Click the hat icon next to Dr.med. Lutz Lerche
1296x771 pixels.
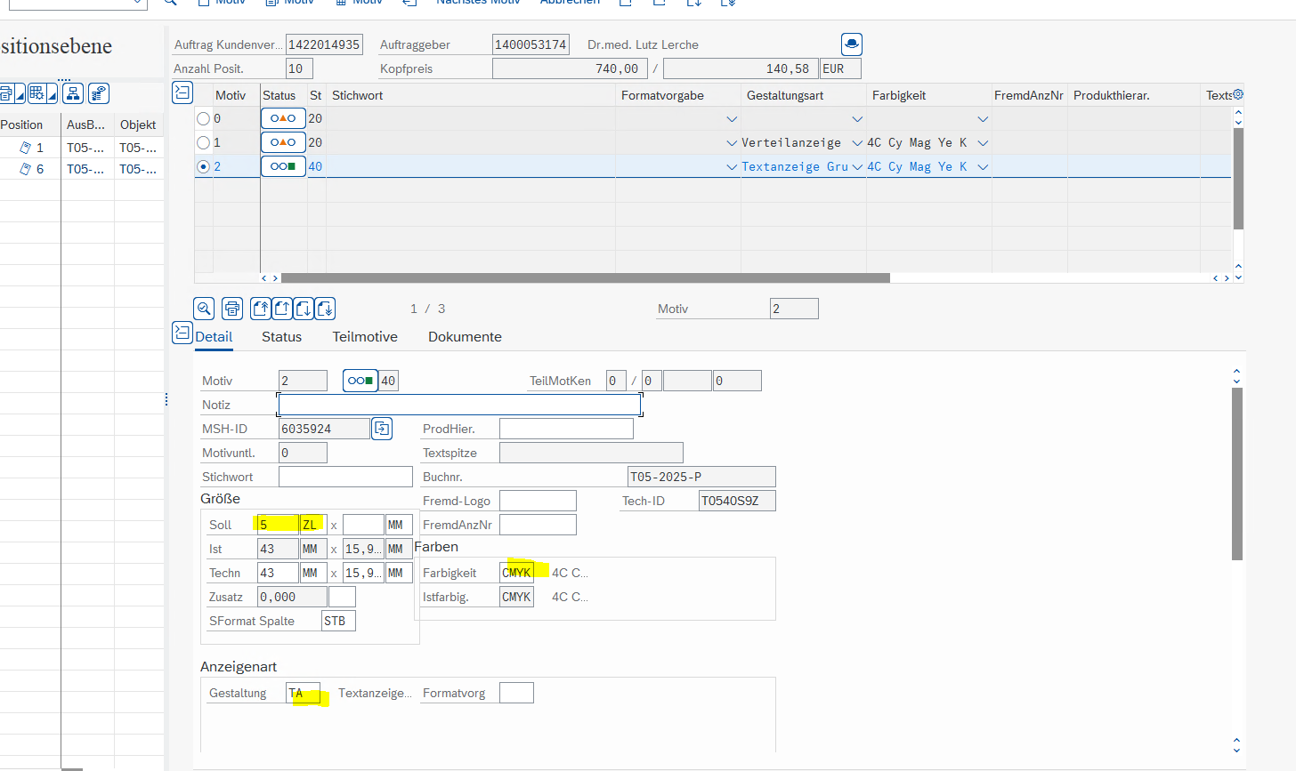852,44
